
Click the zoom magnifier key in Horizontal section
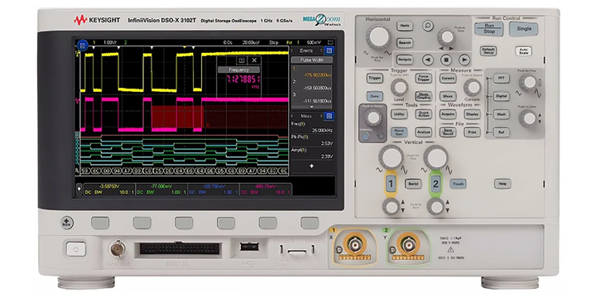pyautogui.click(x=428, y=26)
